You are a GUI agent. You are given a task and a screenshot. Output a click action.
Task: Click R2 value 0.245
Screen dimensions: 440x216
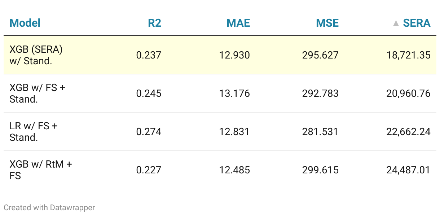(x=149, y=94)
